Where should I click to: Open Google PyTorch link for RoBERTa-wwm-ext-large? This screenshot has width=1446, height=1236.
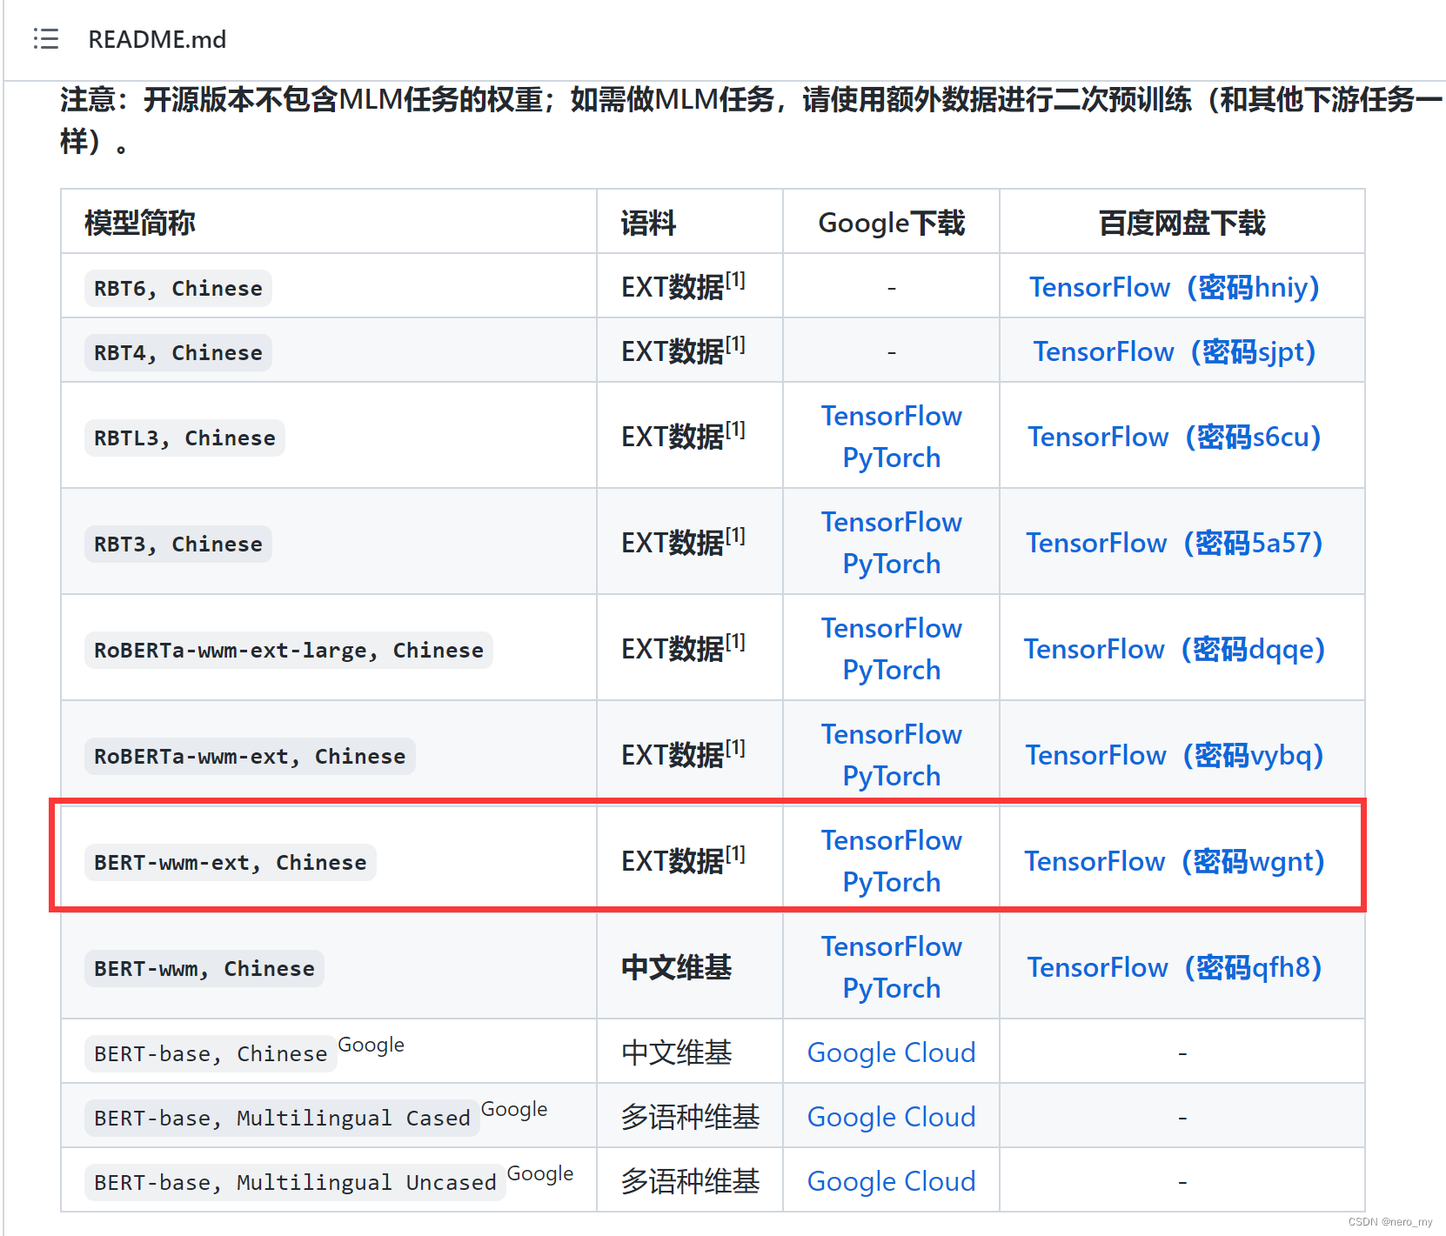click(x=892, y=670)
